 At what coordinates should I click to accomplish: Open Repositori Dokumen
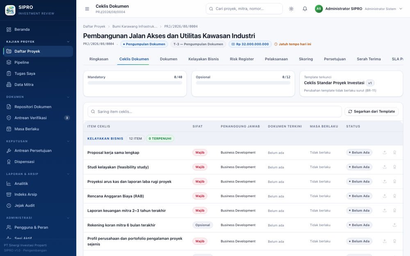[x=38, y=107]
